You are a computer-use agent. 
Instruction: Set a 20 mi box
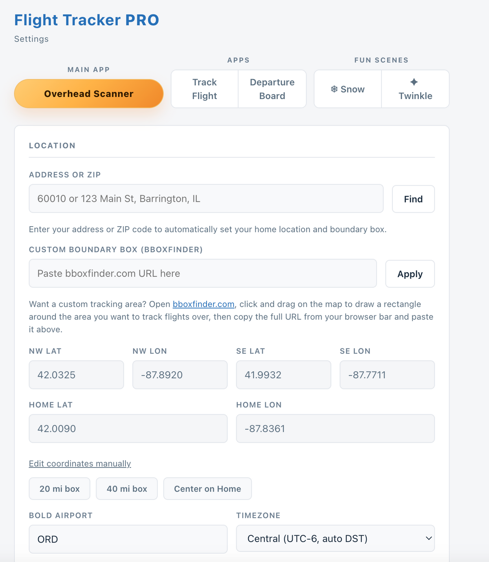coord(59,489)
